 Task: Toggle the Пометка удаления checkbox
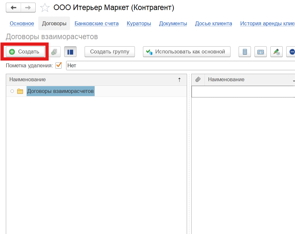pyautogui.click(x=59, y=65)
